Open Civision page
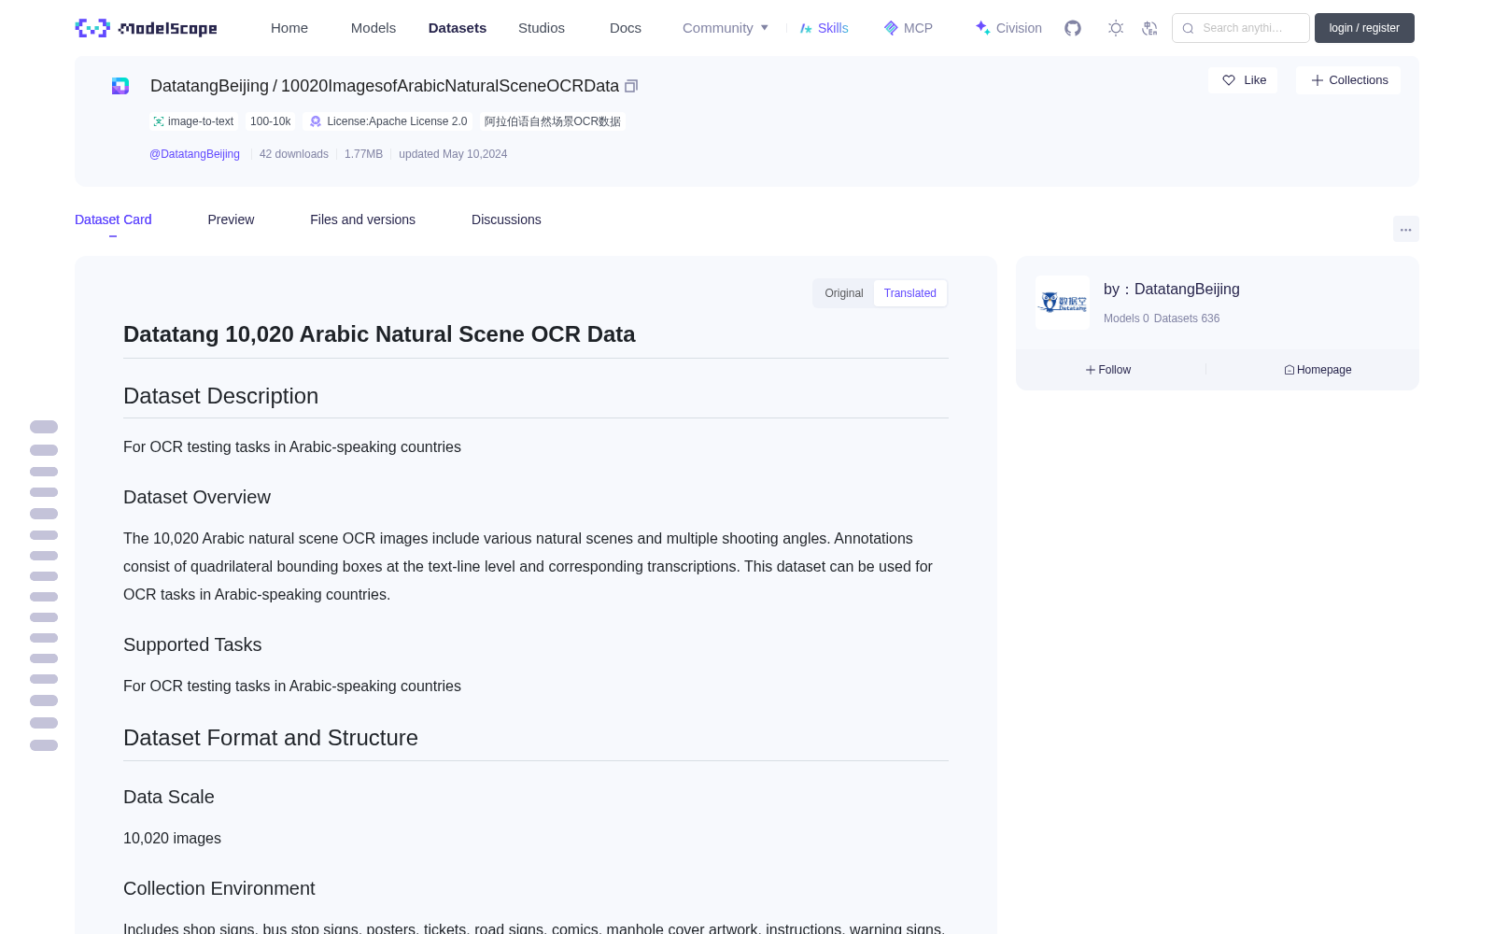 1008,28
